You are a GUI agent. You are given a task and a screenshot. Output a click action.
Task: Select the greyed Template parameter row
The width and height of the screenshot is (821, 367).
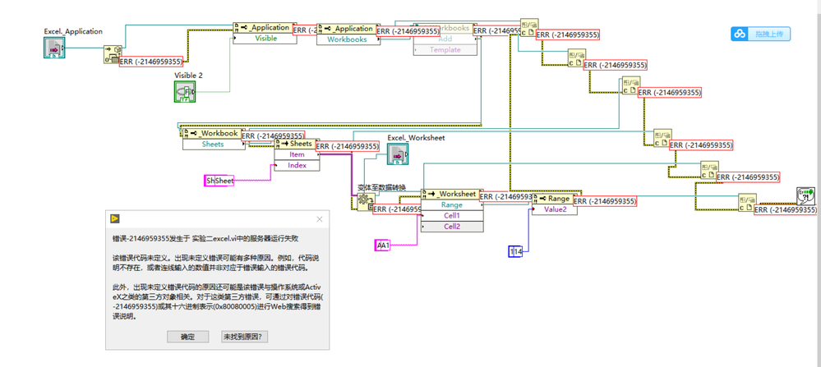coord(445,49)
